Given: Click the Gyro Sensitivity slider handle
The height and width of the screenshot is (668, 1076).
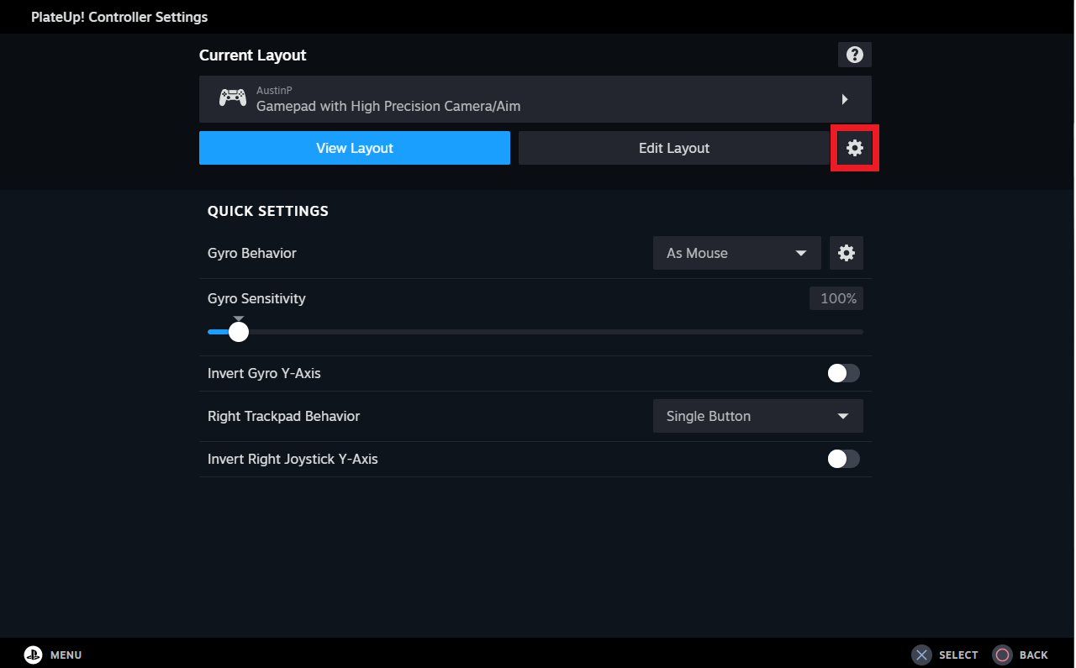Looking at the screenshot, I should click(x=239, y=332).
